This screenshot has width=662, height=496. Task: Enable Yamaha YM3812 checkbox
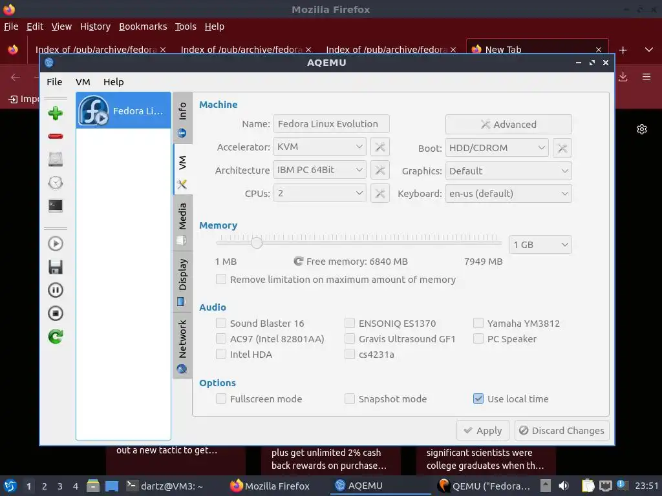pyautogui.click(x=478, y=323)
